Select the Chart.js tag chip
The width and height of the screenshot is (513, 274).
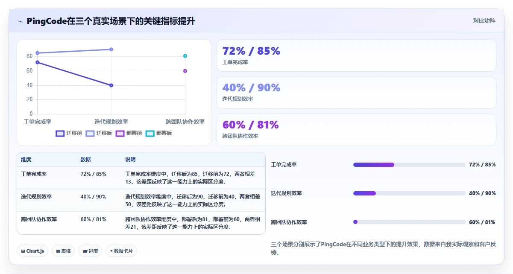(33, 251)
